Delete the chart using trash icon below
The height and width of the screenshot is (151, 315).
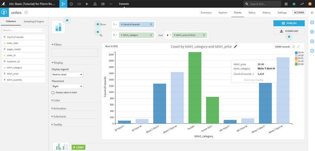pyautogui.click(x=67, y=146)
